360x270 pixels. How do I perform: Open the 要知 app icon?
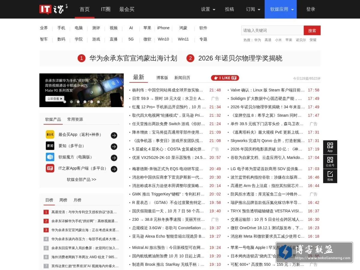(x=50, y=146)
